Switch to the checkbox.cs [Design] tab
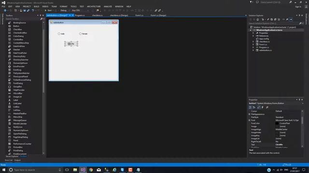This screenshot has height=173, width=309. 119,15
